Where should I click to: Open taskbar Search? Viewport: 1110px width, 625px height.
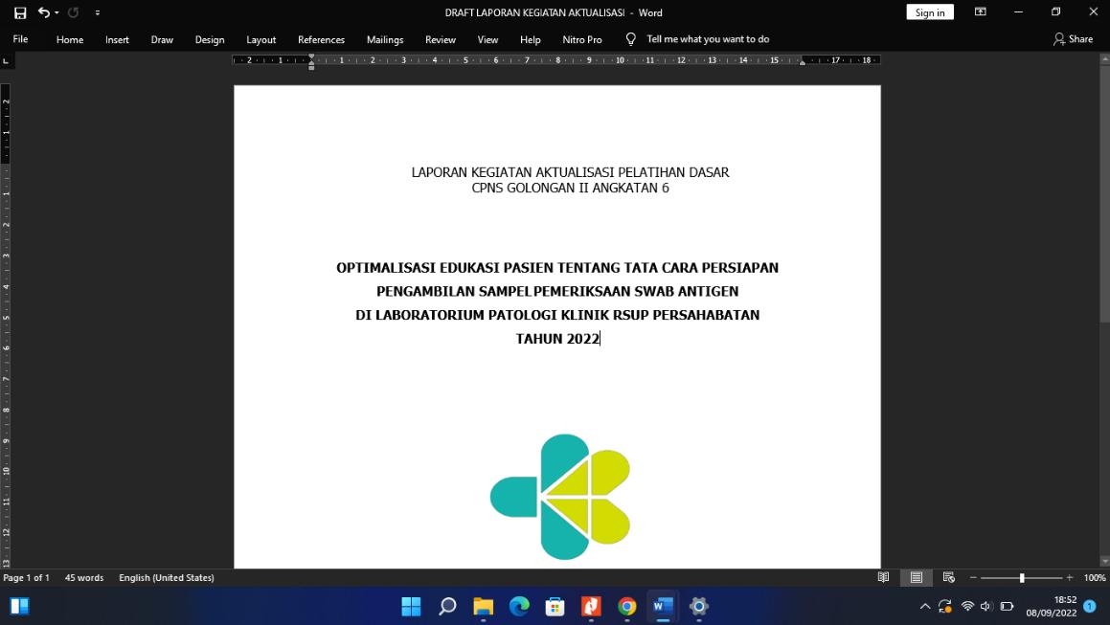click(x=447, y=607)
